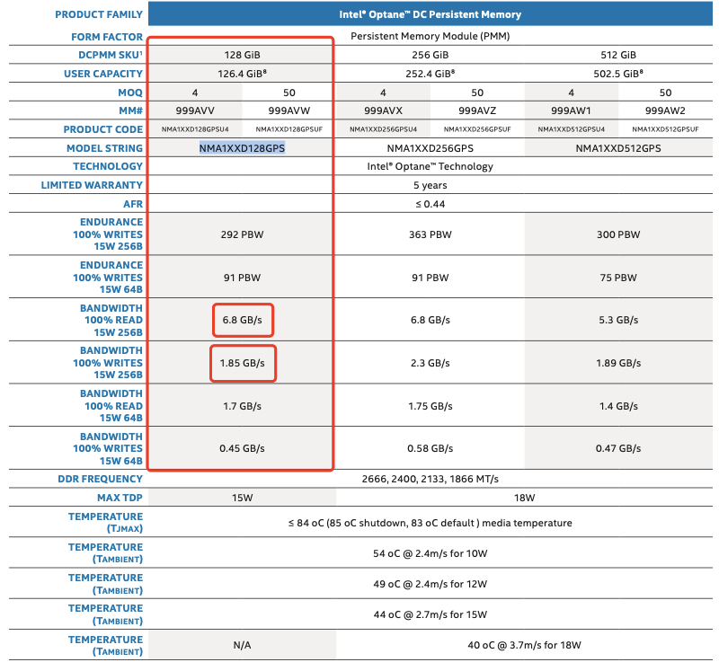Image resolution: width=719 pixels, height=671 pixels.
Task: Click the 75 PBW endurance value
Action: point(618,278)
